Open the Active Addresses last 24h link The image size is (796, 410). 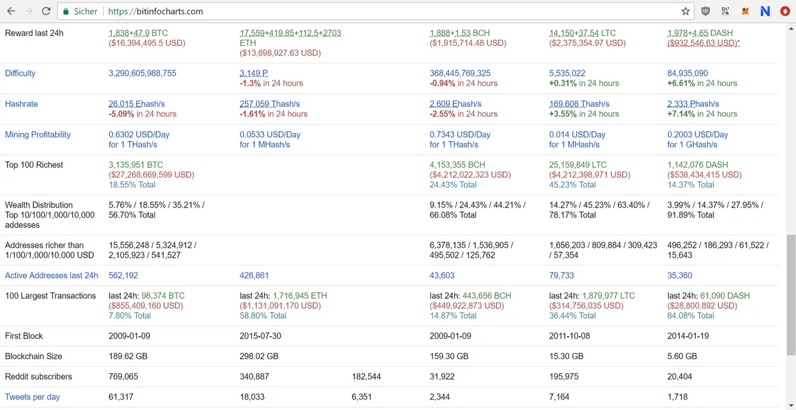(52, 275)
